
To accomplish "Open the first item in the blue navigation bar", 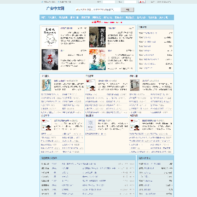I will (43, 18).
